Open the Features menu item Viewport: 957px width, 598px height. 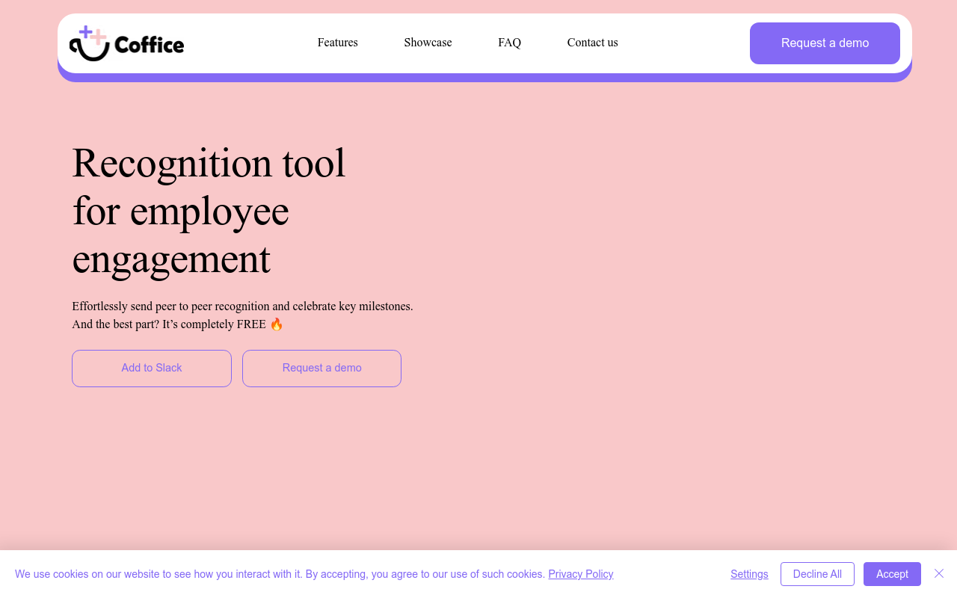click(x=337, y=43)
